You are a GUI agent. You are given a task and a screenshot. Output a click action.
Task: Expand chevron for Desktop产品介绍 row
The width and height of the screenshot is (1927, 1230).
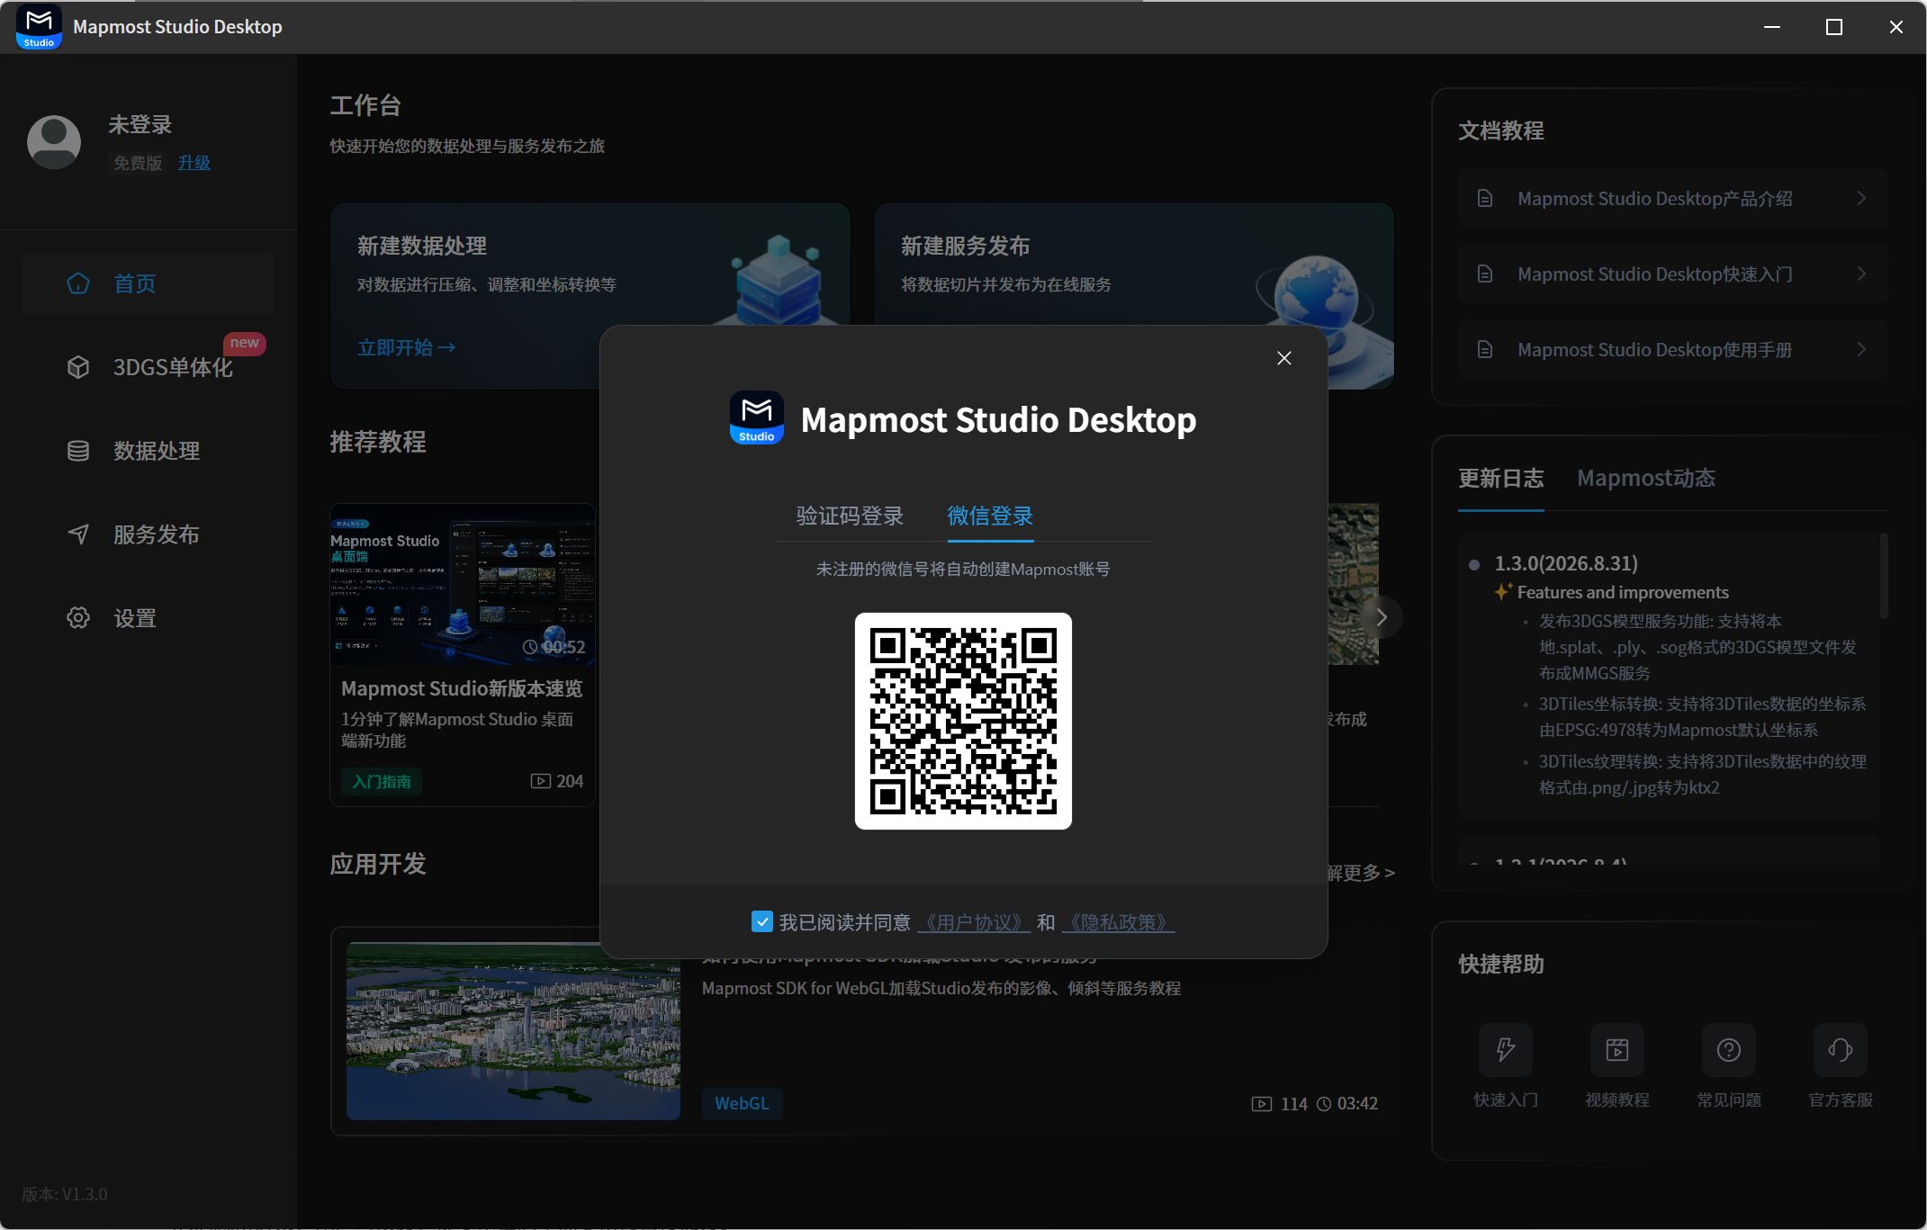tap(1861, 199)
